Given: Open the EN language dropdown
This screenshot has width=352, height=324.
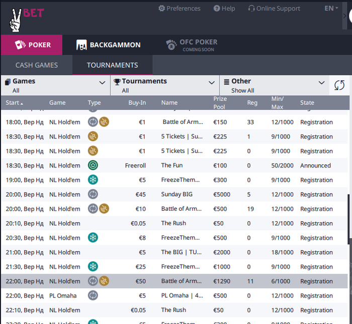Looking at the screenshot, I should pyautogui.click(x=331, y=9).
